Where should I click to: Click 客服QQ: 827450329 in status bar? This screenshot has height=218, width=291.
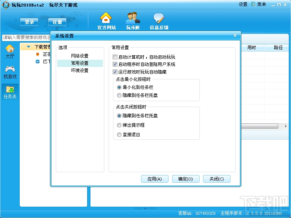coord(197,213)
